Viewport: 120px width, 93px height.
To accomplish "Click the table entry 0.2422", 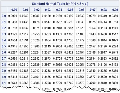I will (69, 52).
